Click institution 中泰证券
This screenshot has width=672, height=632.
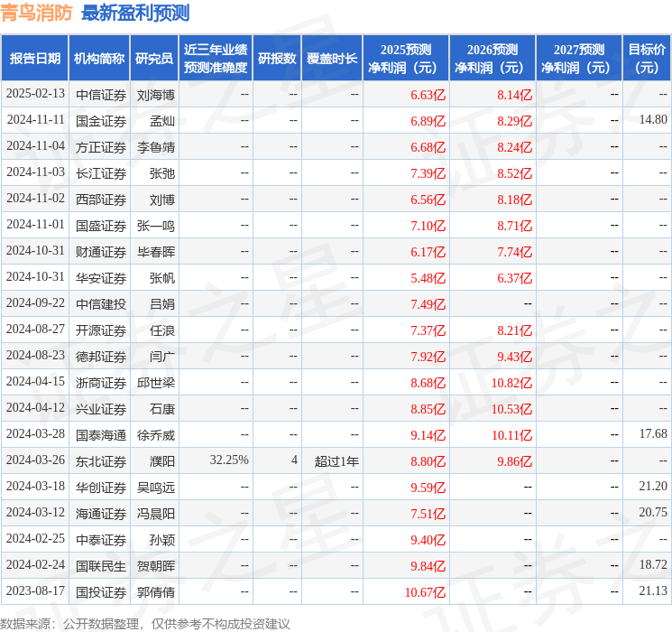[101, 540]
